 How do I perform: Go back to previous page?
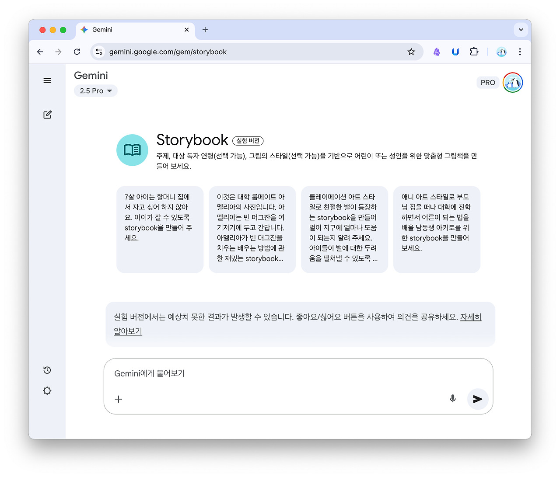point(40,52)
